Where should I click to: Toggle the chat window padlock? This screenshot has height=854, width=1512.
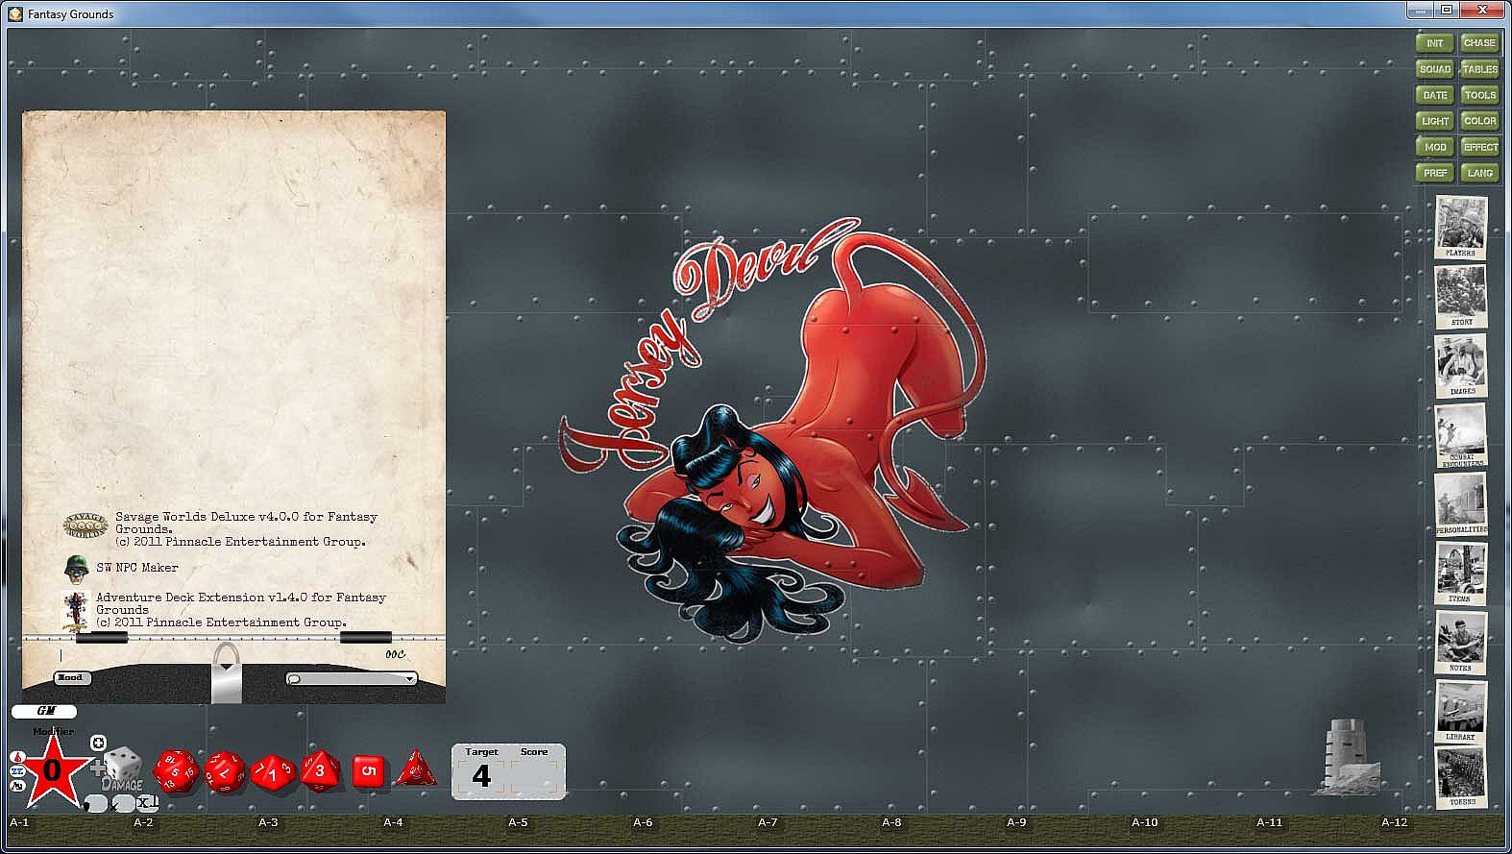point(227,672)
